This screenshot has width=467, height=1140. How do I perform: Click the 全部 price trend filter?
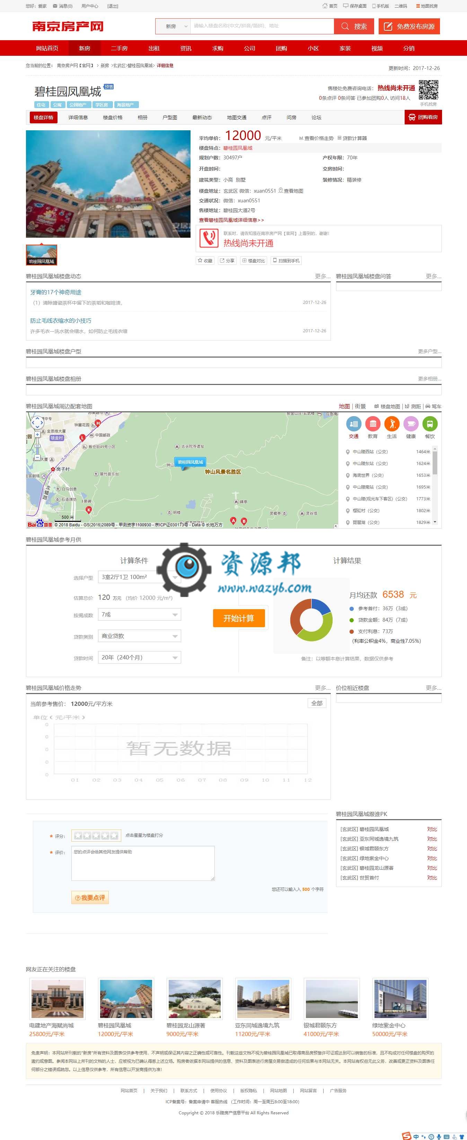[x=317, y=703]
